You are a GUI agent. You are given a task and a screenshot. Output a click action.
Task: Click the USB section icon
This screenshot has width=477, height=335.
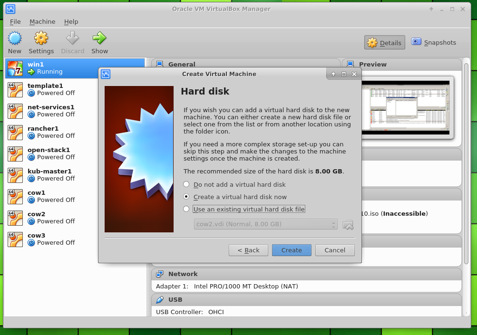click(x=159, y=300)
